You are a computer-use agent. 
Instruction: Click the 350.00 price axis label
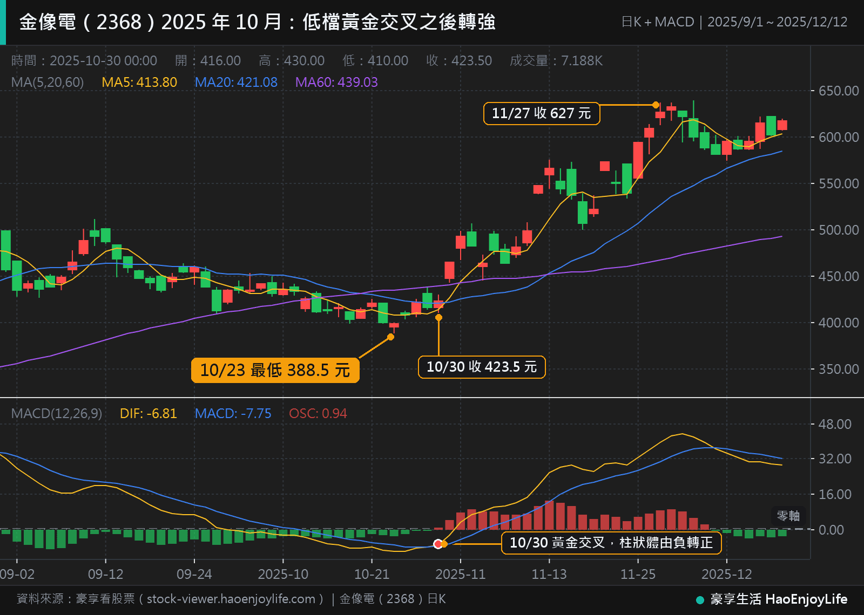839,369
